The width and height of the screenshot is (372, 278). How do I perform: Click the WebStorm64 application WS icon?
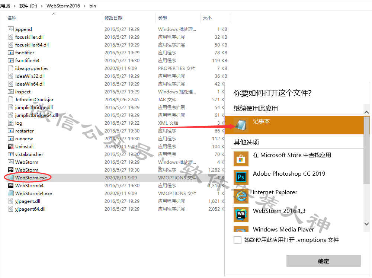(x=11, y=186)
